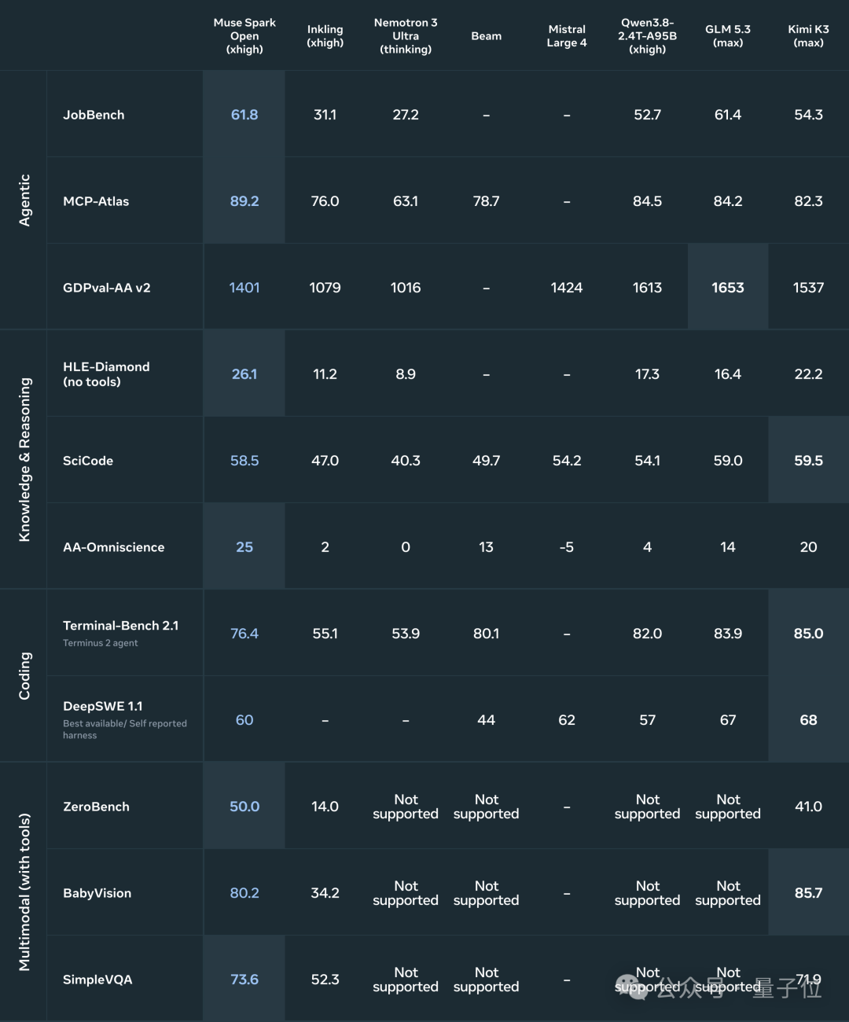
Task: Select the Muse Spark Open column header
Action: click(244, 36)
